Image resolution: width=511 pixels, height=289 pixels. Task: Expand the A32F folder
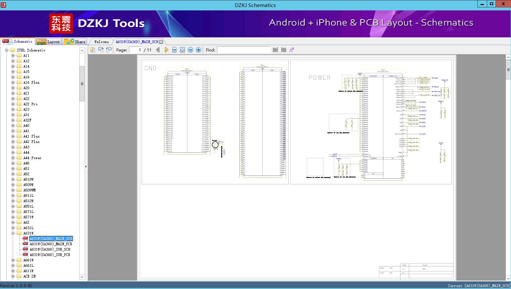click(x=13, y=120)
